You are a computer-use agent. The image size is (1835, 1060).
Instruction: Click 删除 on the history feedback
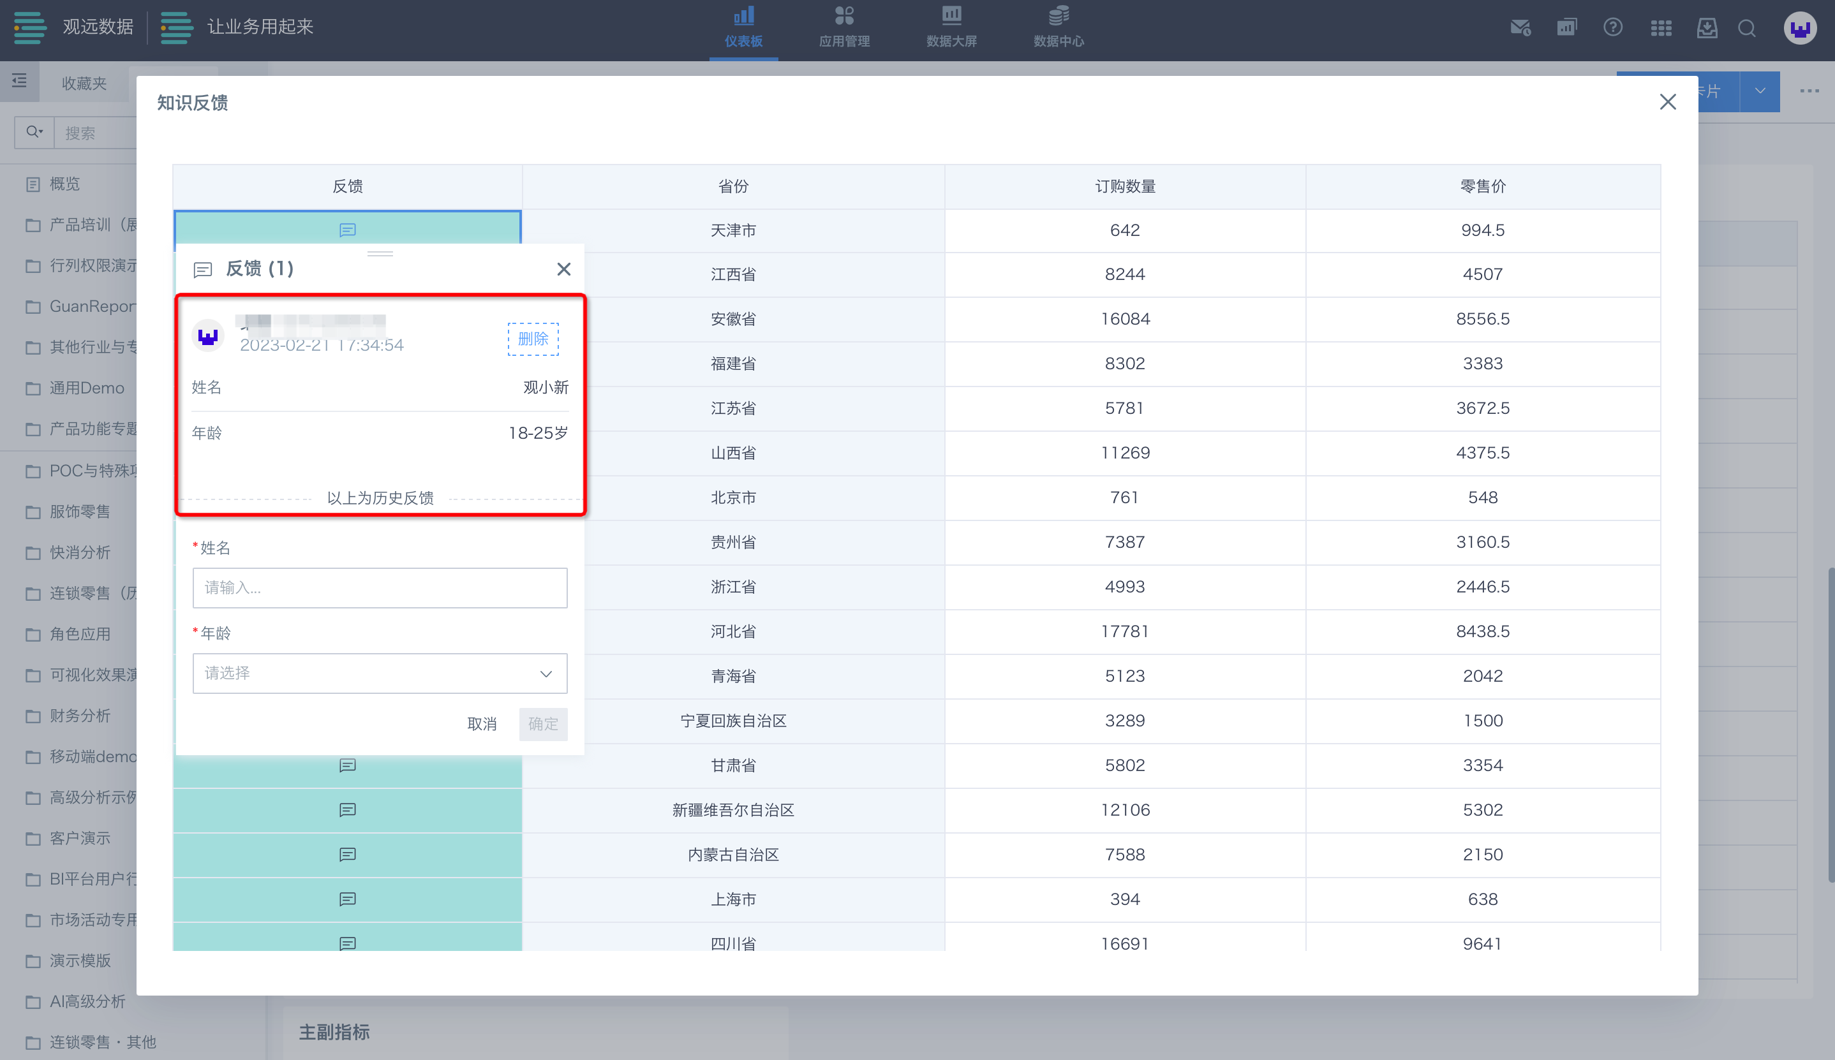tap(532, 339)
